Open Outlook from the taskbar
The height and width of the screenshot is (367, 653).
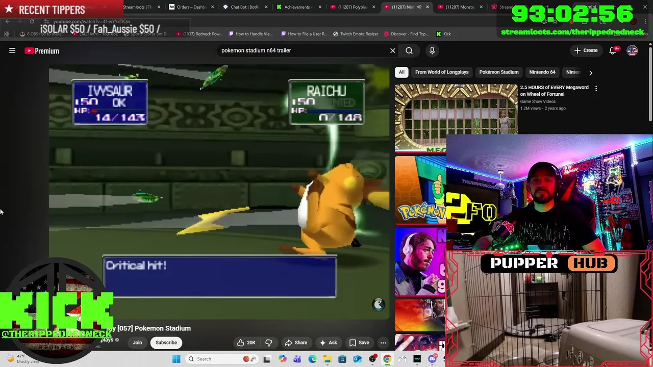357,359
